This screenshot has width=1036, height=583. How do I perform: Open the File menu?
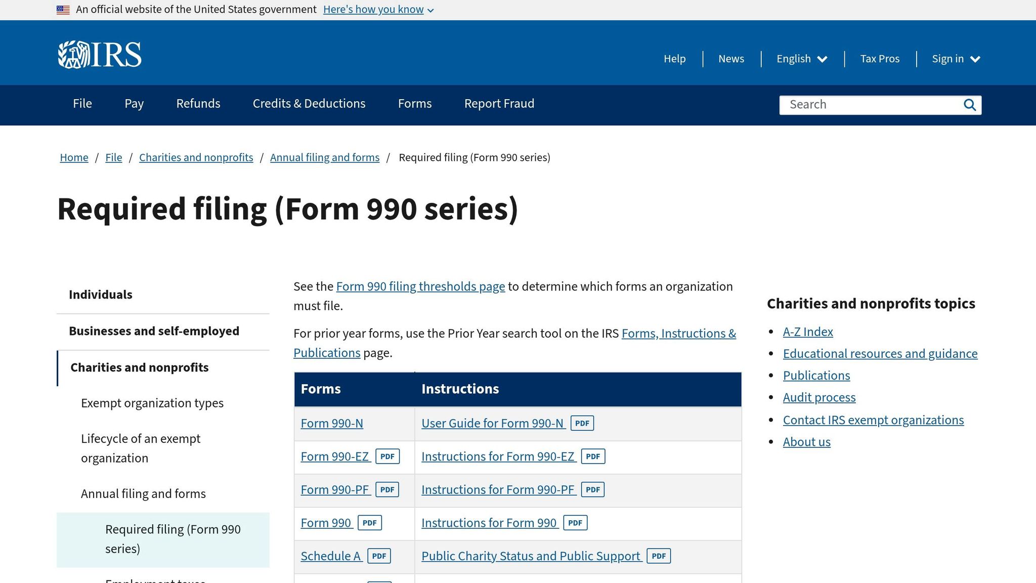click(x=82, y=104)
